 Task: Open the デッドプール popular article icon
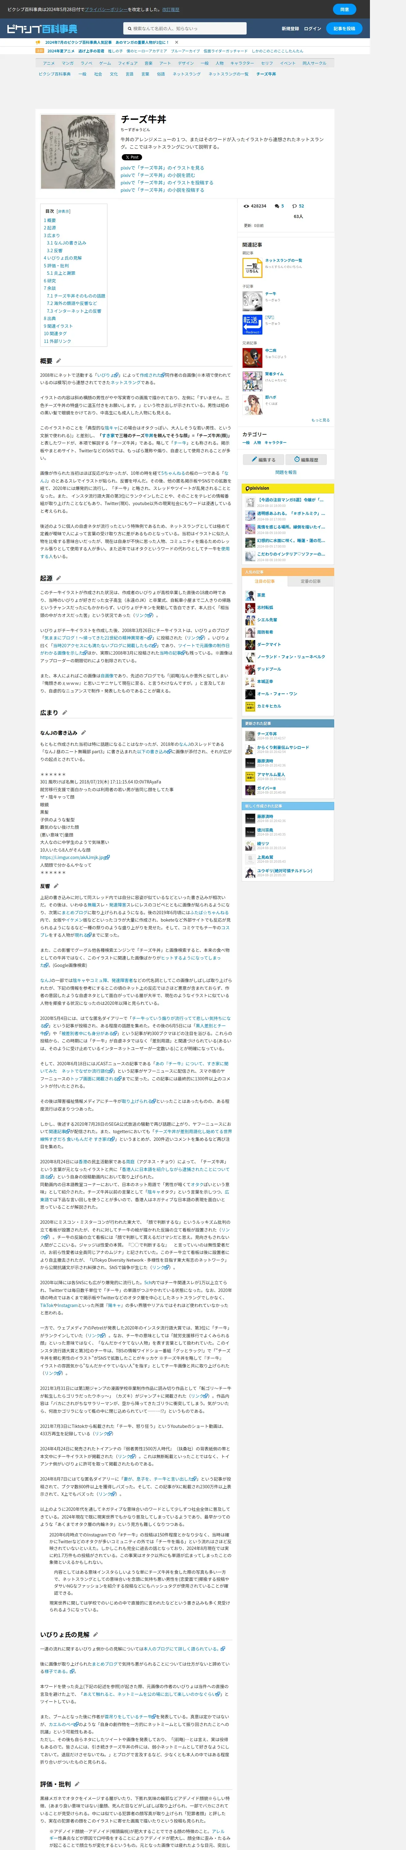[x=250, y=669]
